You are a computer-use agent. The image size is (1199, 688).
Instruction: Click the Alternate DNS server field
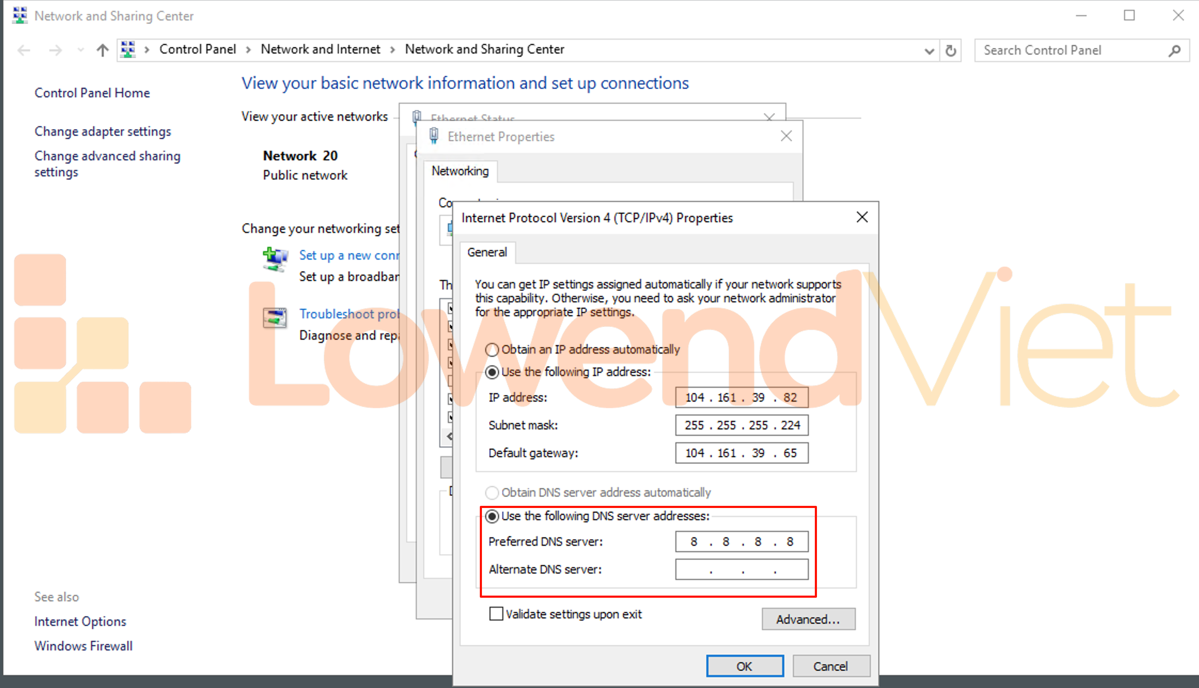tap(741, 569)
